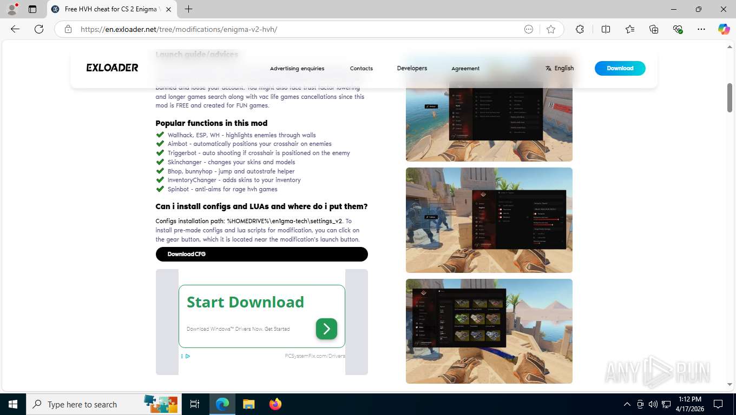Image resolution: width=736 pixels, height=415 pixels.
Task: Close the Free HVH cheat browser tab
Action: click(169, 9)
